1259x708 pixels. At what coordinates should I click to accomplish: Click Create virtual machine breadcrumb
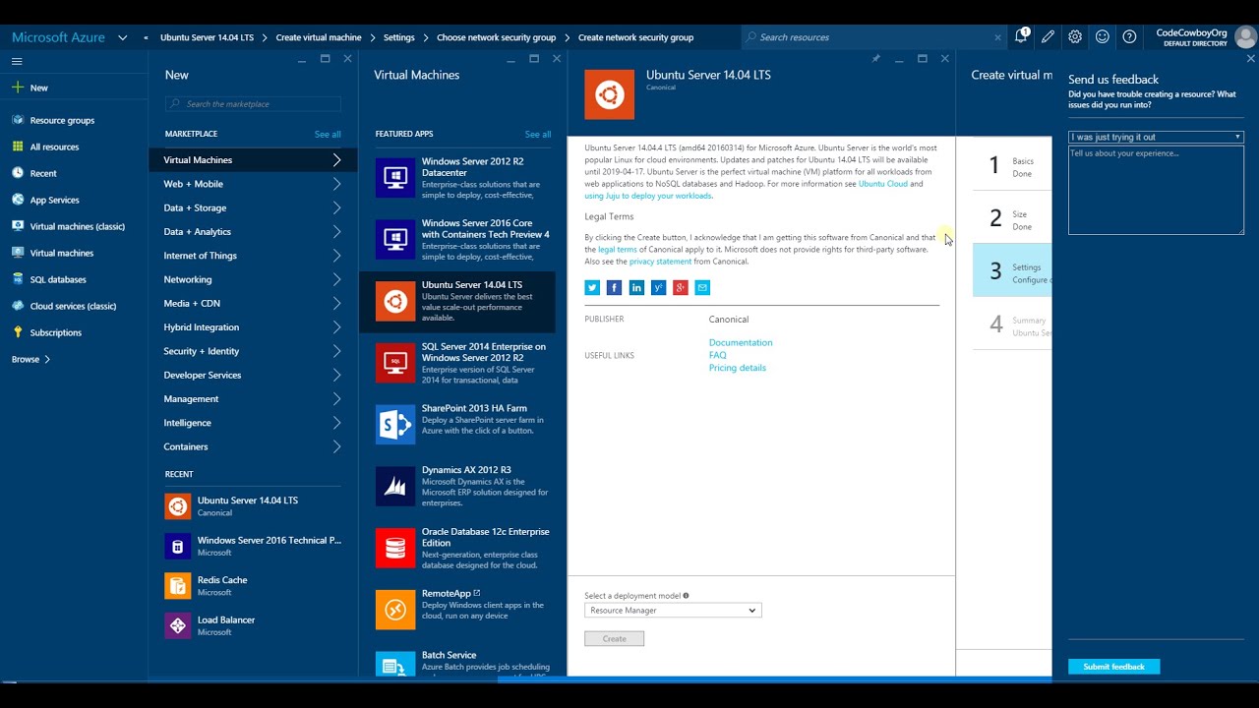click(x=319, y=37)
